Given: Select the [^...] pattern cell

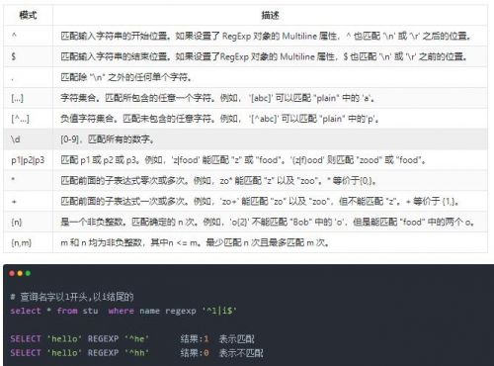Looking at the screenshot, I should [x=28, y=119].
